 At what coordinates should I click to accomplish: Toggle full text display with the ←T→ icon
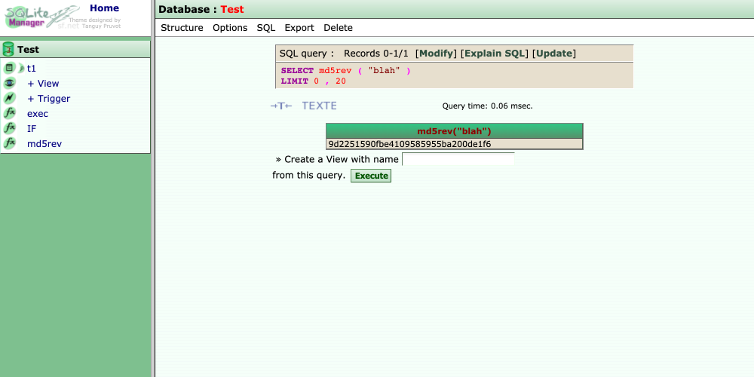[280, 106]
